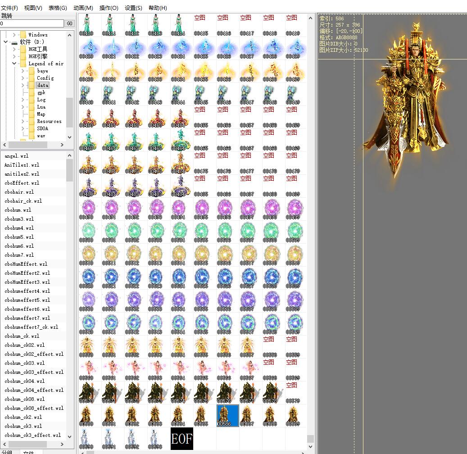Select the Map folder in tree

pyautogui.click(x=41, y=114)
